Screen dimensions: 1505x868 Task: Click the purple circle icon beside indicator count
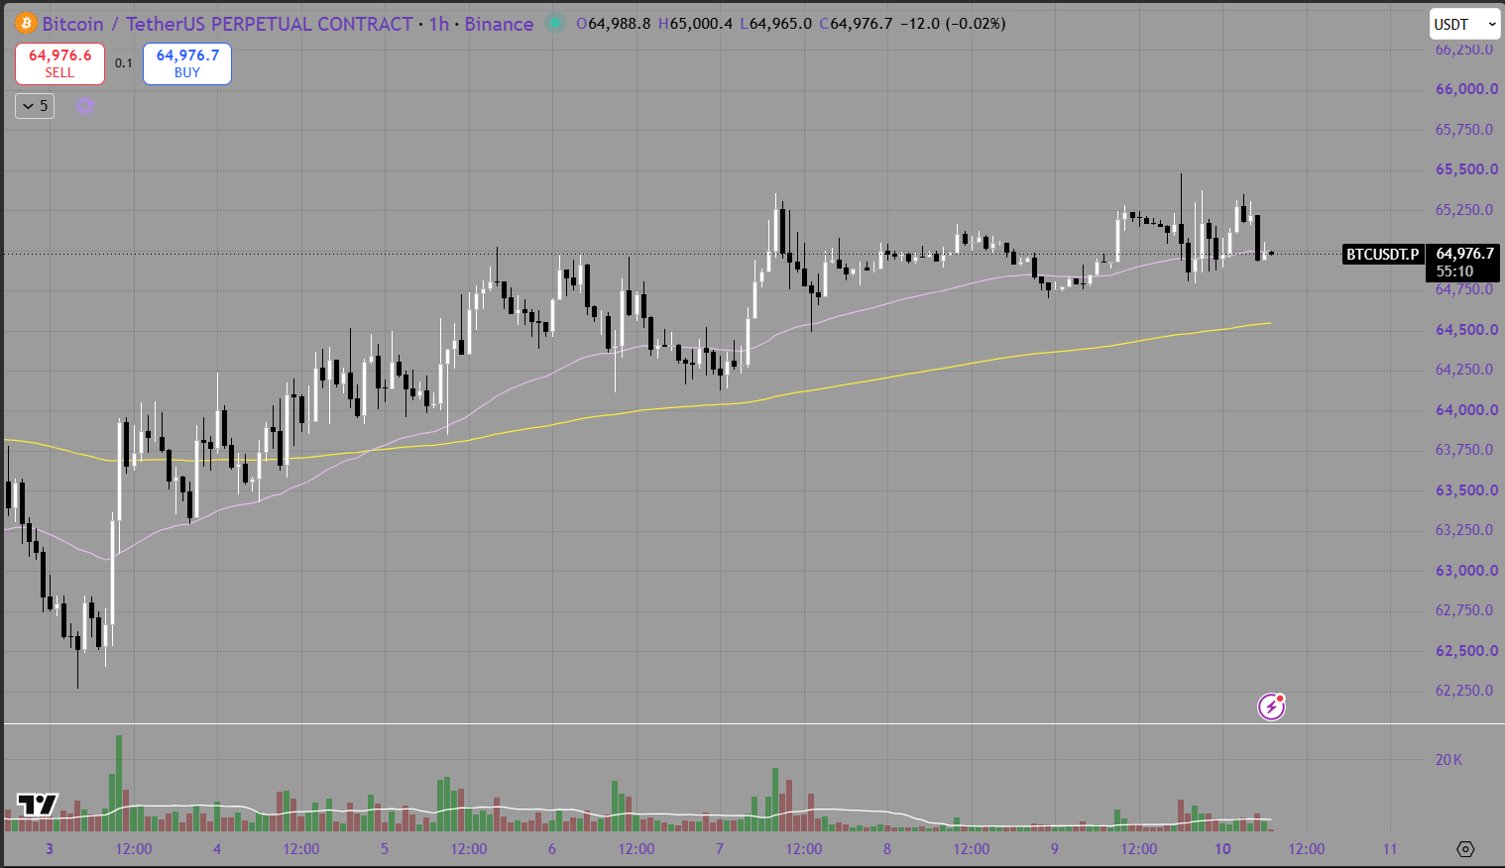(85, 106)
